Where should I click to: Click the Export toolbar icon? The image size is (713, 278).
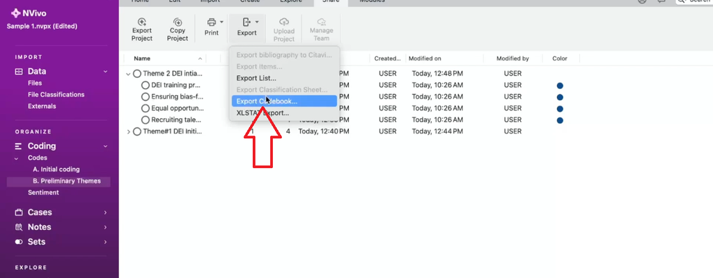(247, 22)
